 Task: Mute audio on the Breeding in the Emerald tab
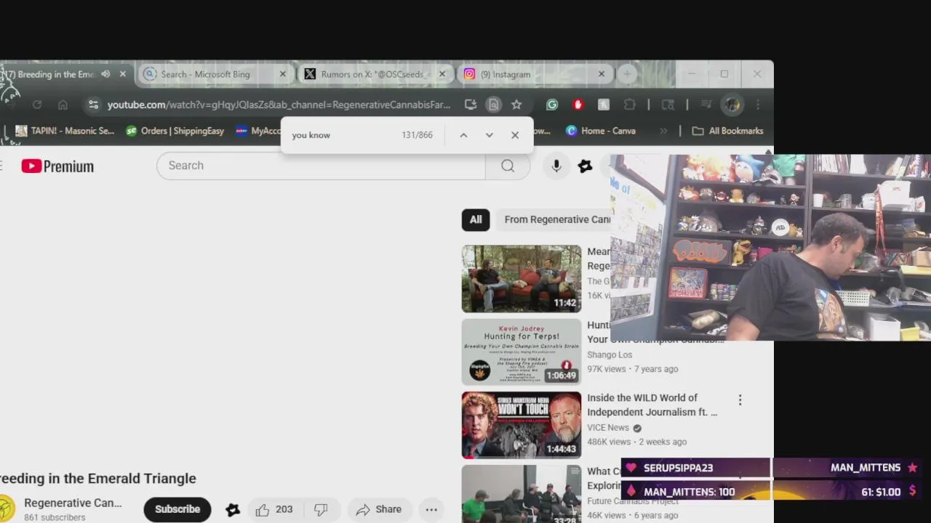(106, 74)
